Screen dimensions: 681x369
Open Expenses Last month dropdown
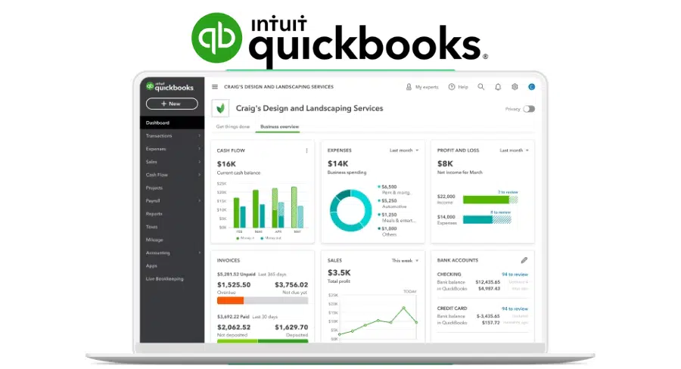(x=404, y=150)
